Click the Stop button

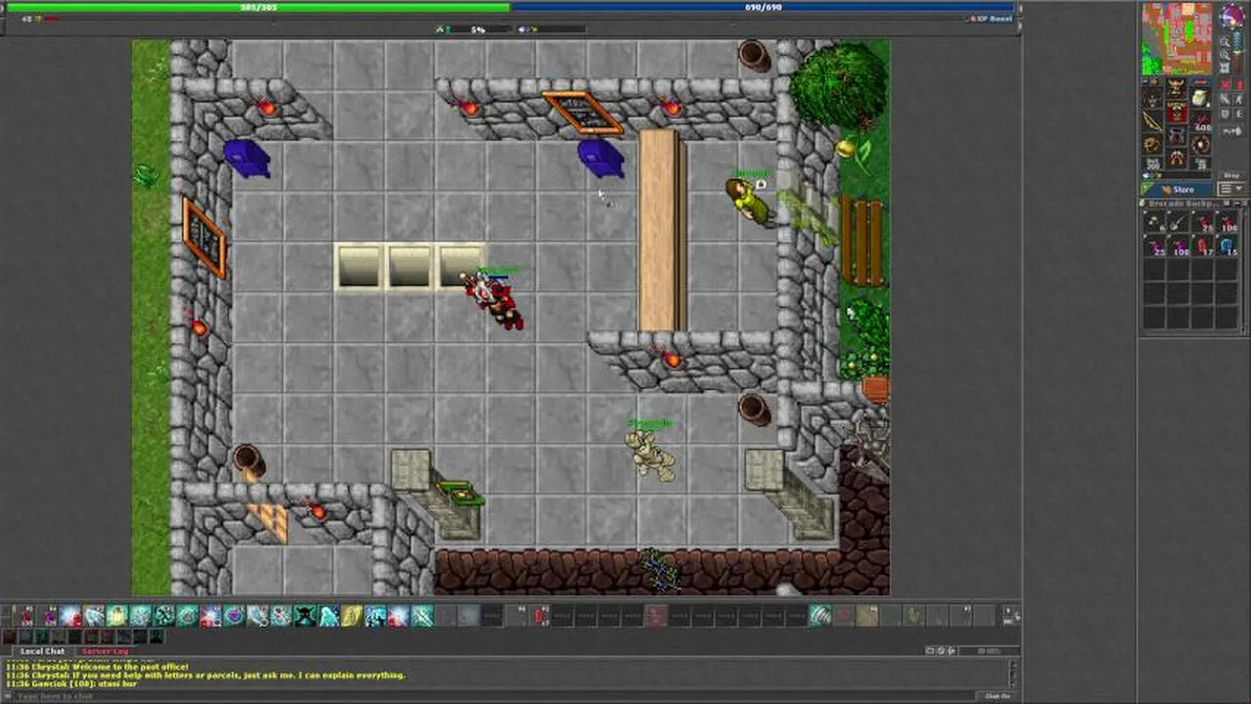click(x=1232, y=175)
